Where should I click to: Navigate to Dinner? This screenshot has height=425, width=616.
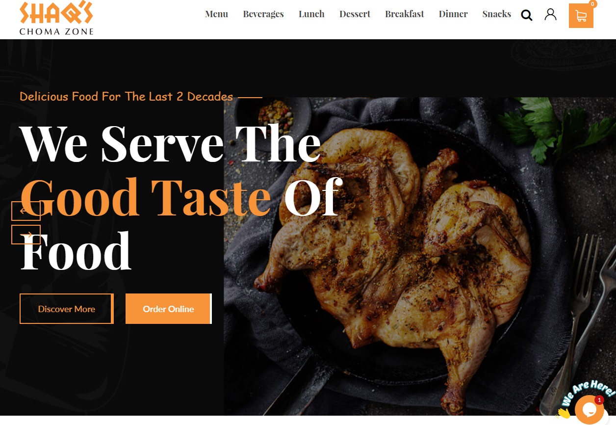tap(453, 14)
